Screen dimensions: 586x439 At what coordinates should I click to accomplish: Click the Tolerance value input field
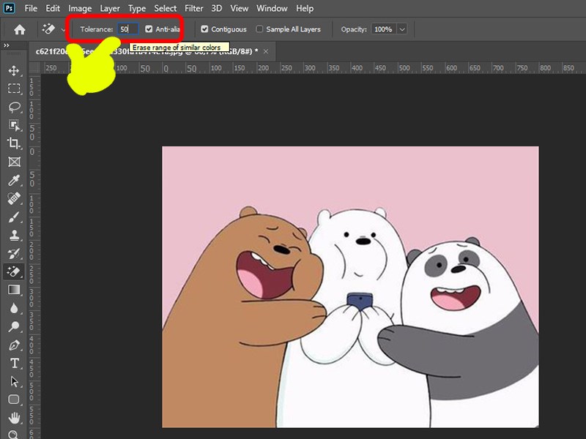tap(127, 29)
